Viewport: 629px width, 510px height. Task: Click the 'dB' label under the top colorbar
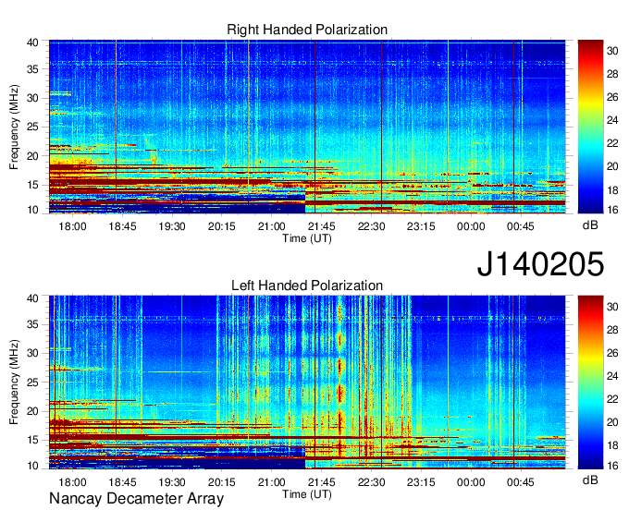(590, 225)
